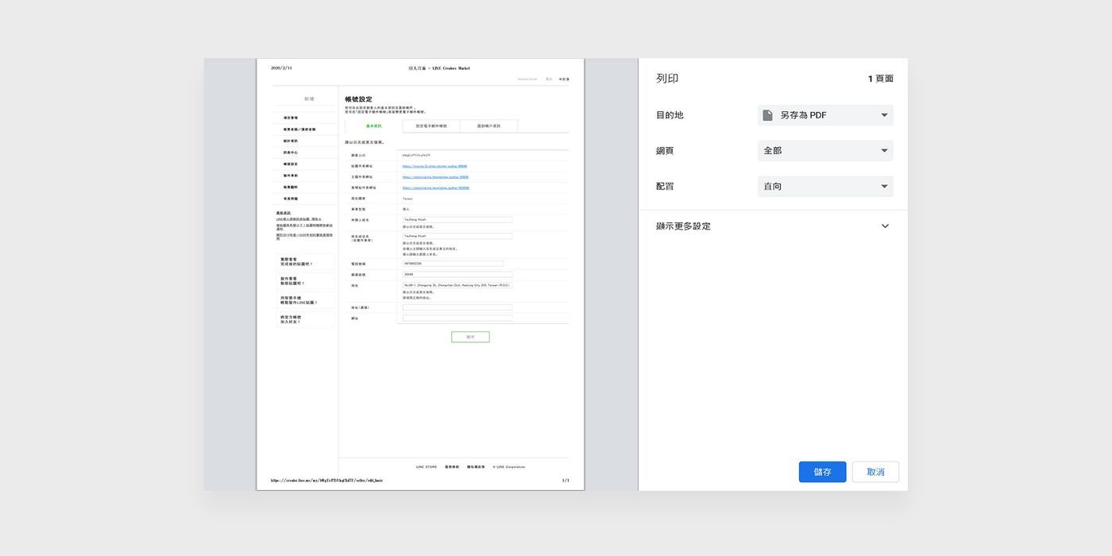
Task: Click the creator.line.me URL in preview footer
Action: (326, 481)
